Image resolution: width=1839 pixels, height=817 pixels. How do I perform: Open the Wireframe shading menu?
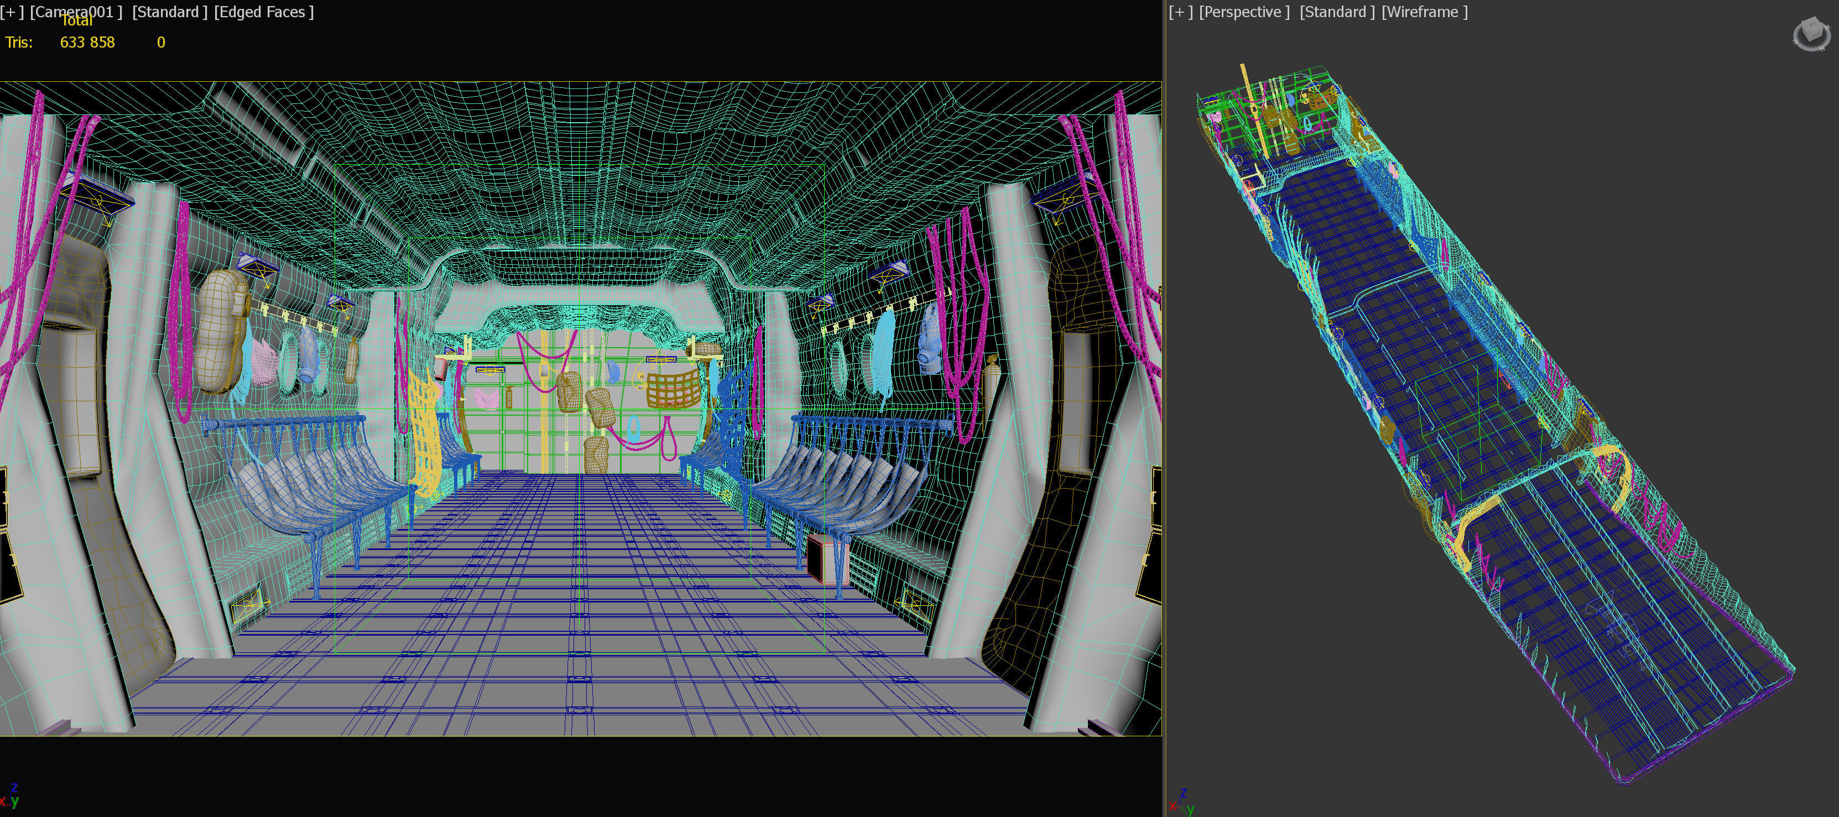pos(1424,12)
